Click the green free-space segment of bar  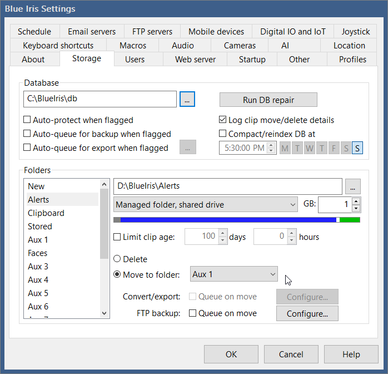(350, 220)
